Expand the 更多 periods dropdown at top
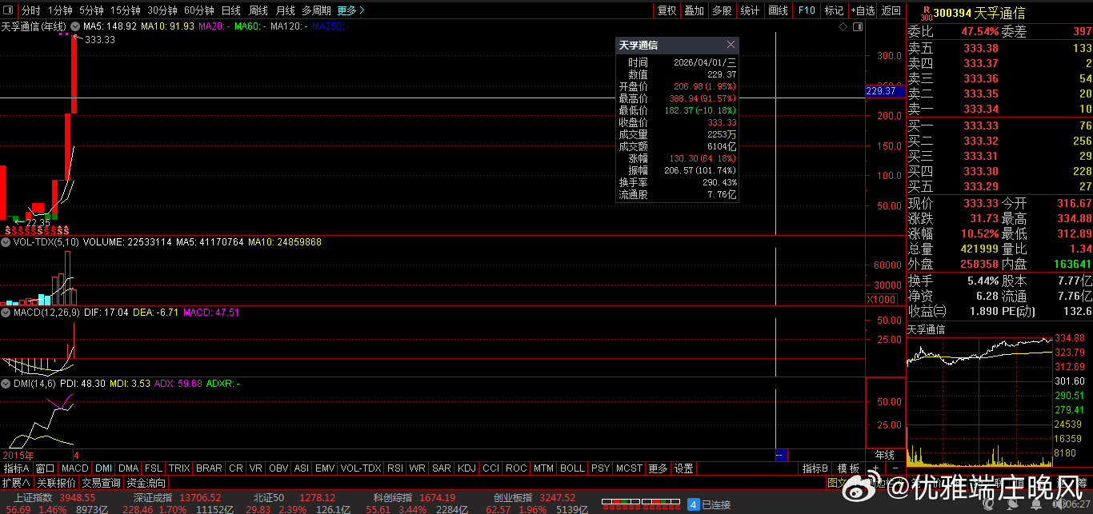1093x514 pixels. [x=351, y=10]
